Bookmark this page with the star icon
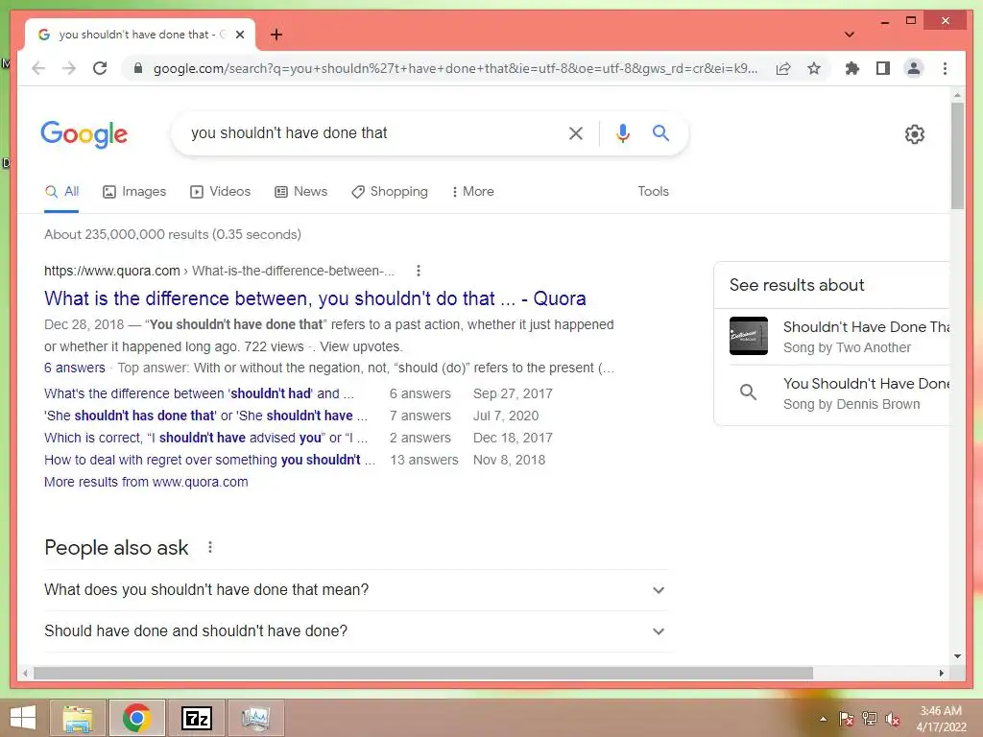983x737 pixels. (x=814, y=68)
